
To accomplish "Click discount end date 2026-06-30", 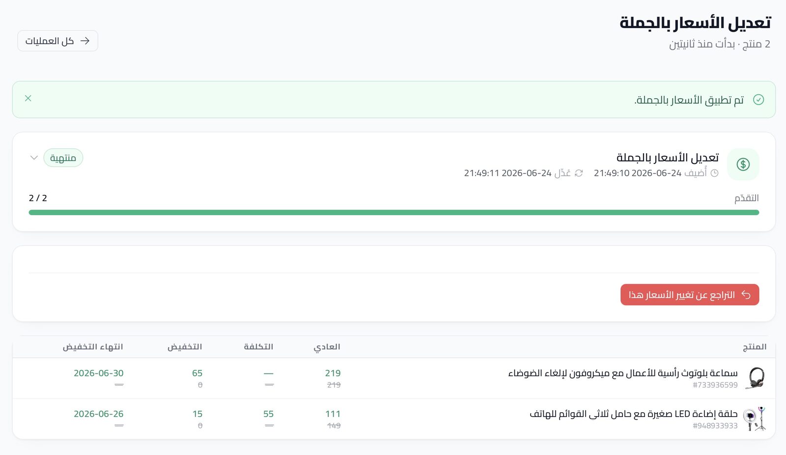I will pos(99,373).
